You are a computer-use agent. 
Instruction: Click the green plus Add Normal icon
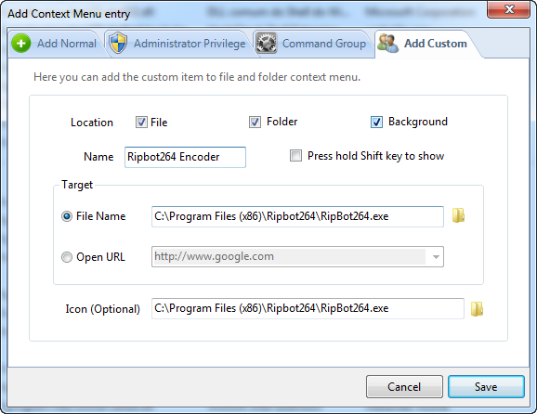(x=20, y=44)
